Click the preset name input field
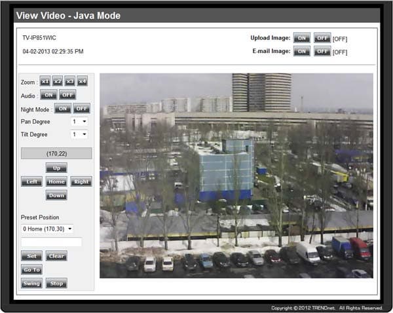393x313 pixels. (51, 242)
